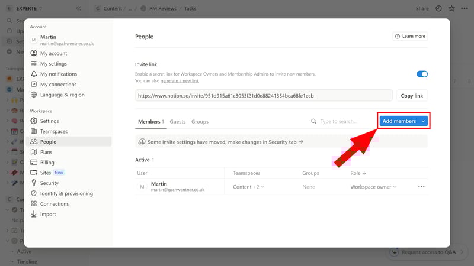Click the Share button in top bar
The width and height of the screenshot is (474, 266).
422,8
